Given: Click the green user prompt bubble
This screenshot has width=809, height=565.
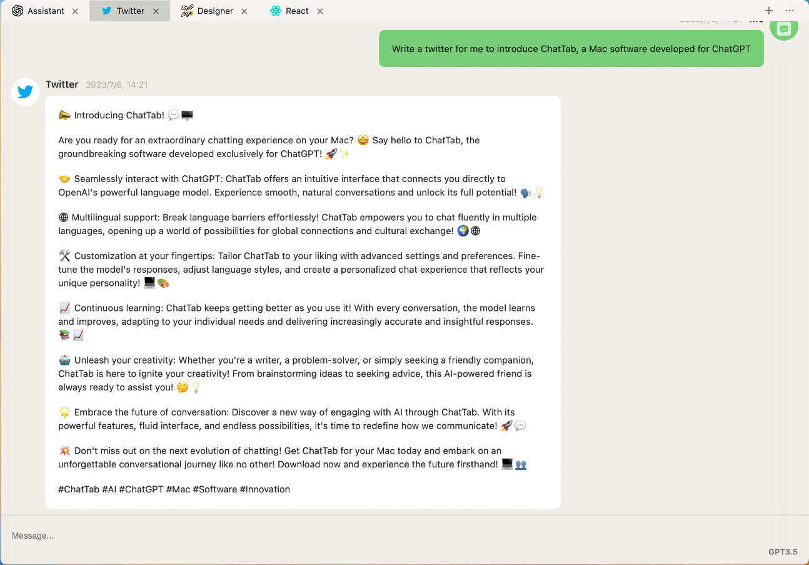Looking at the screenshot, I should tap(571, 49).
